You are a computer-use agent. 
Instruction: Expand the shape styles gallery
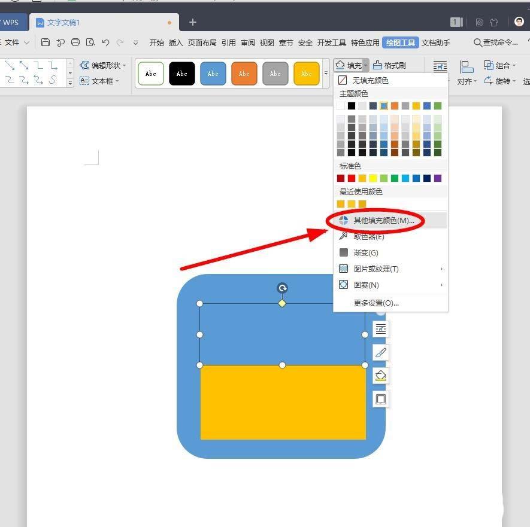(x=326, y=73)
